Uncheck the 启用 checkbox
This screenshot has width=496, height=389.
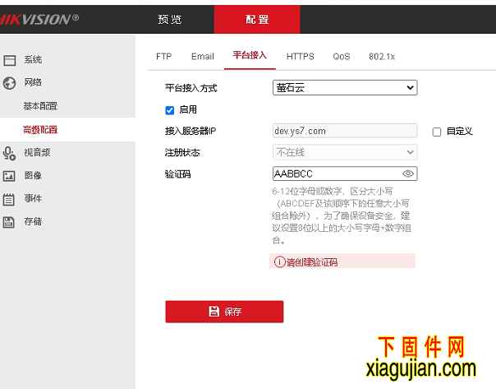[170, 110]
